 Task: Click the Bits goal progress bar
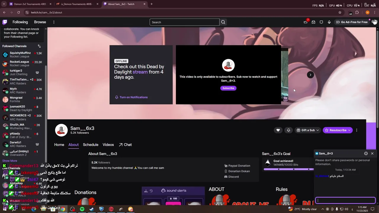[x=288, y=169]
